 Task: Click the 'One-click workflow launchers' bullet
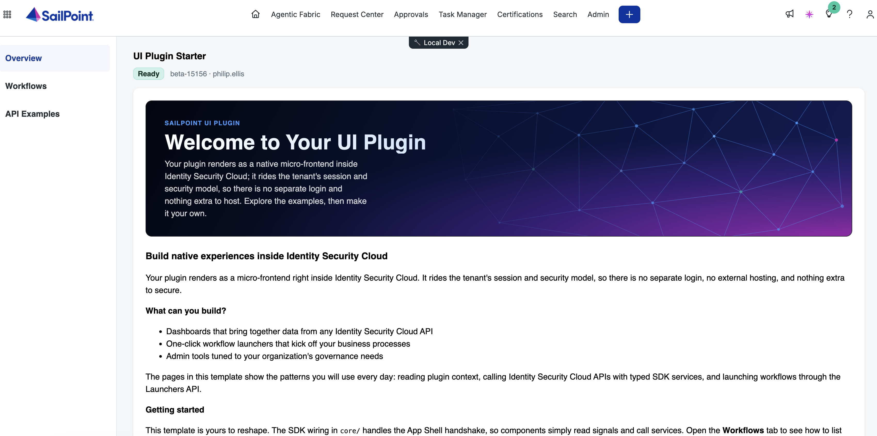pos(288,343)
